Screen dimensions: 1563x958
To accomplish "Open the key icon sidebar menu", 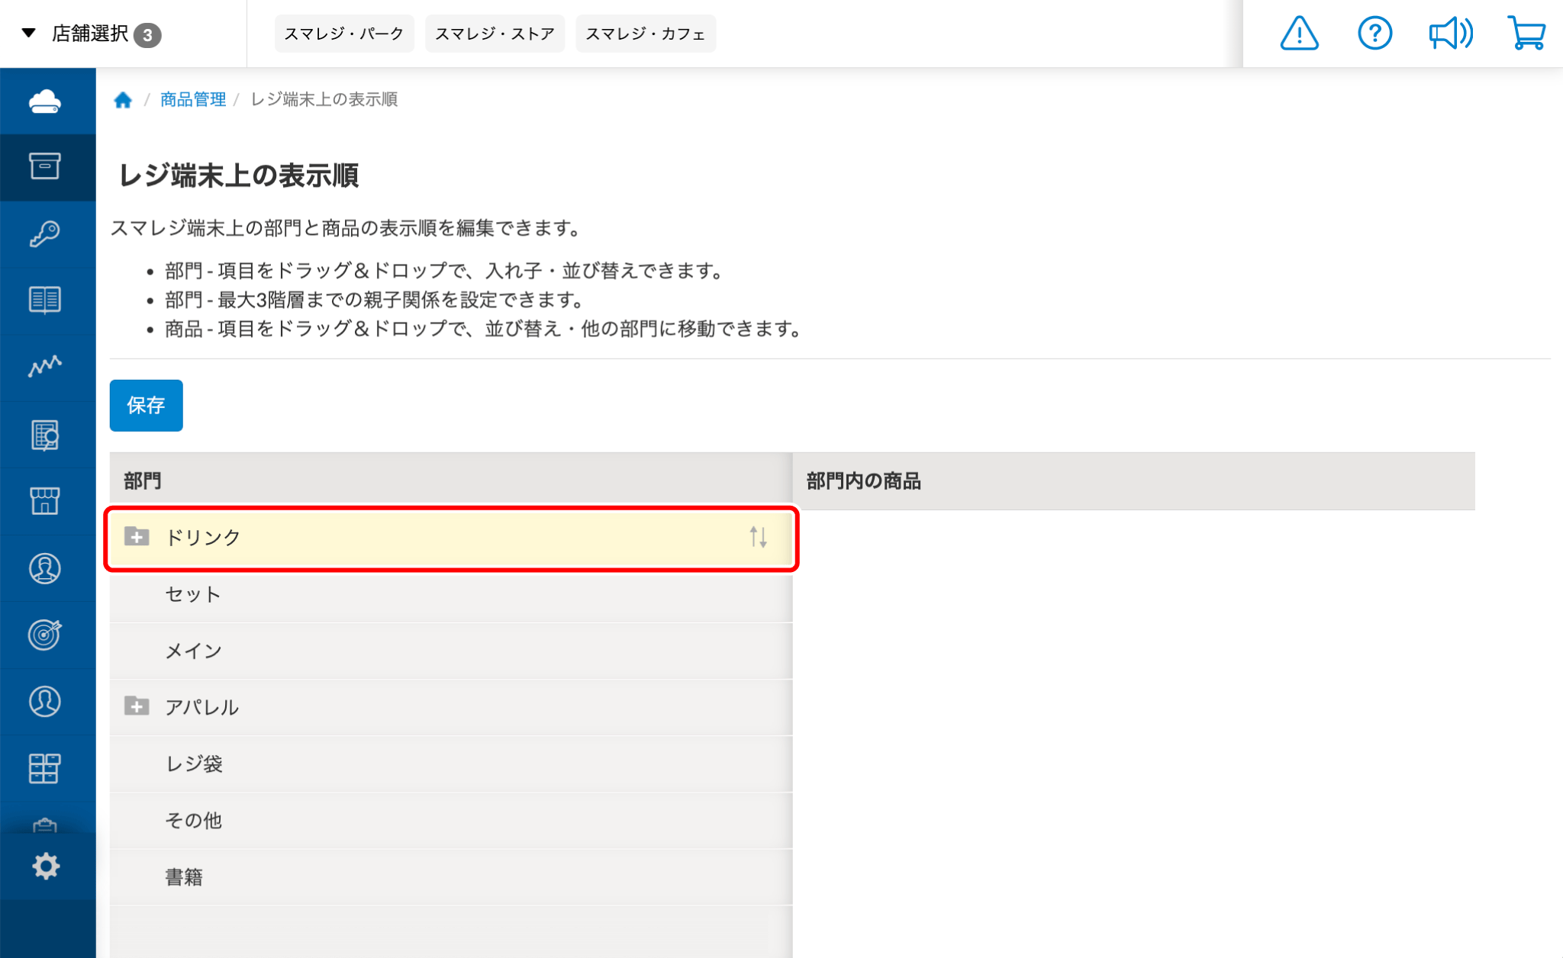I will (x=45, y=233).
